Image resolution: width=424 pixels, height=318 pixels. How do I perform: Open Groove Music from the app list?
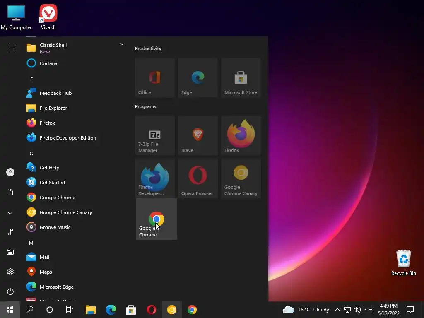click(x=75, y=227)
